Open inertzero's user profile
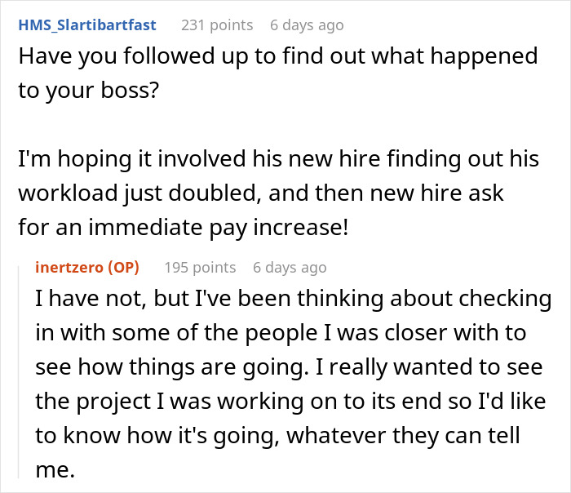This screenshot has height=493, width=571. [x=69, y=268]
